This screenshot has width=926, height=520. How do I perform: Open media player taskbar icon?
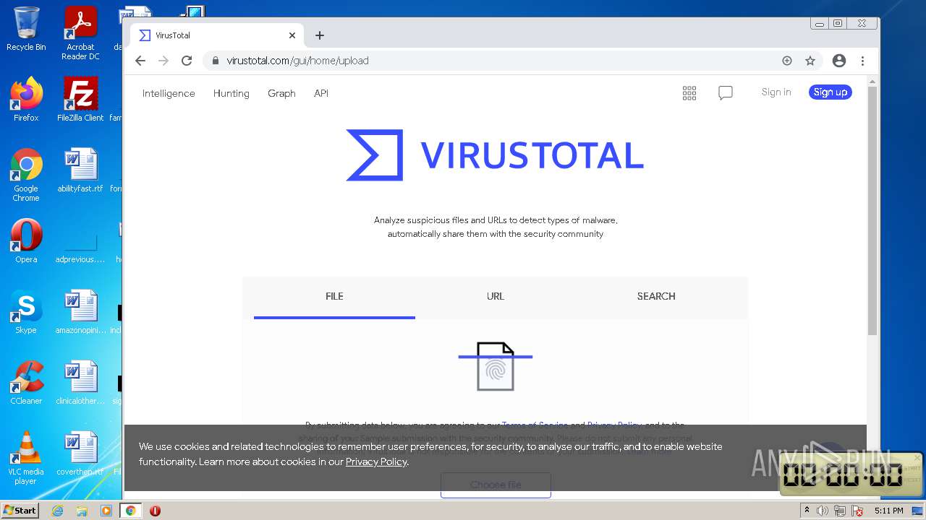click(x=106, y=511)
